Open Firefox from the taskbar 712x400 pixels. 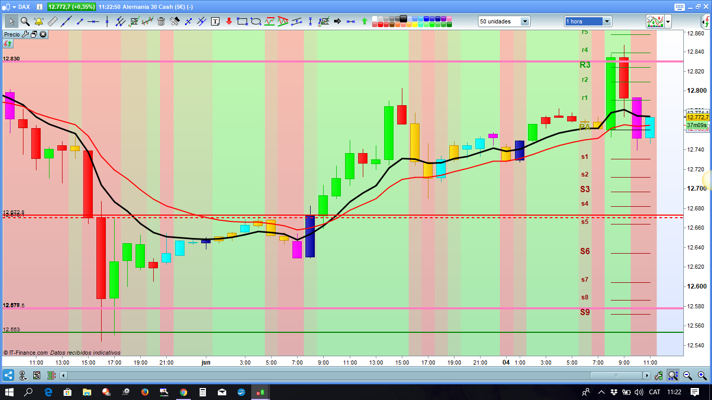(x=144, y=392)
